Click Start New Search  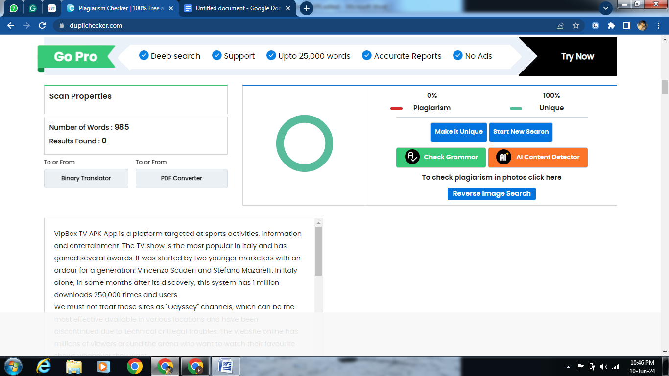point(521,132)
